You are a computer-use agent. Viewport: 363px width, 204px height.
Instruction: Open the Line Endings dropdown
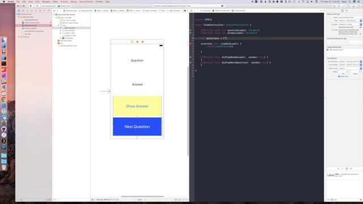[351, 65]
